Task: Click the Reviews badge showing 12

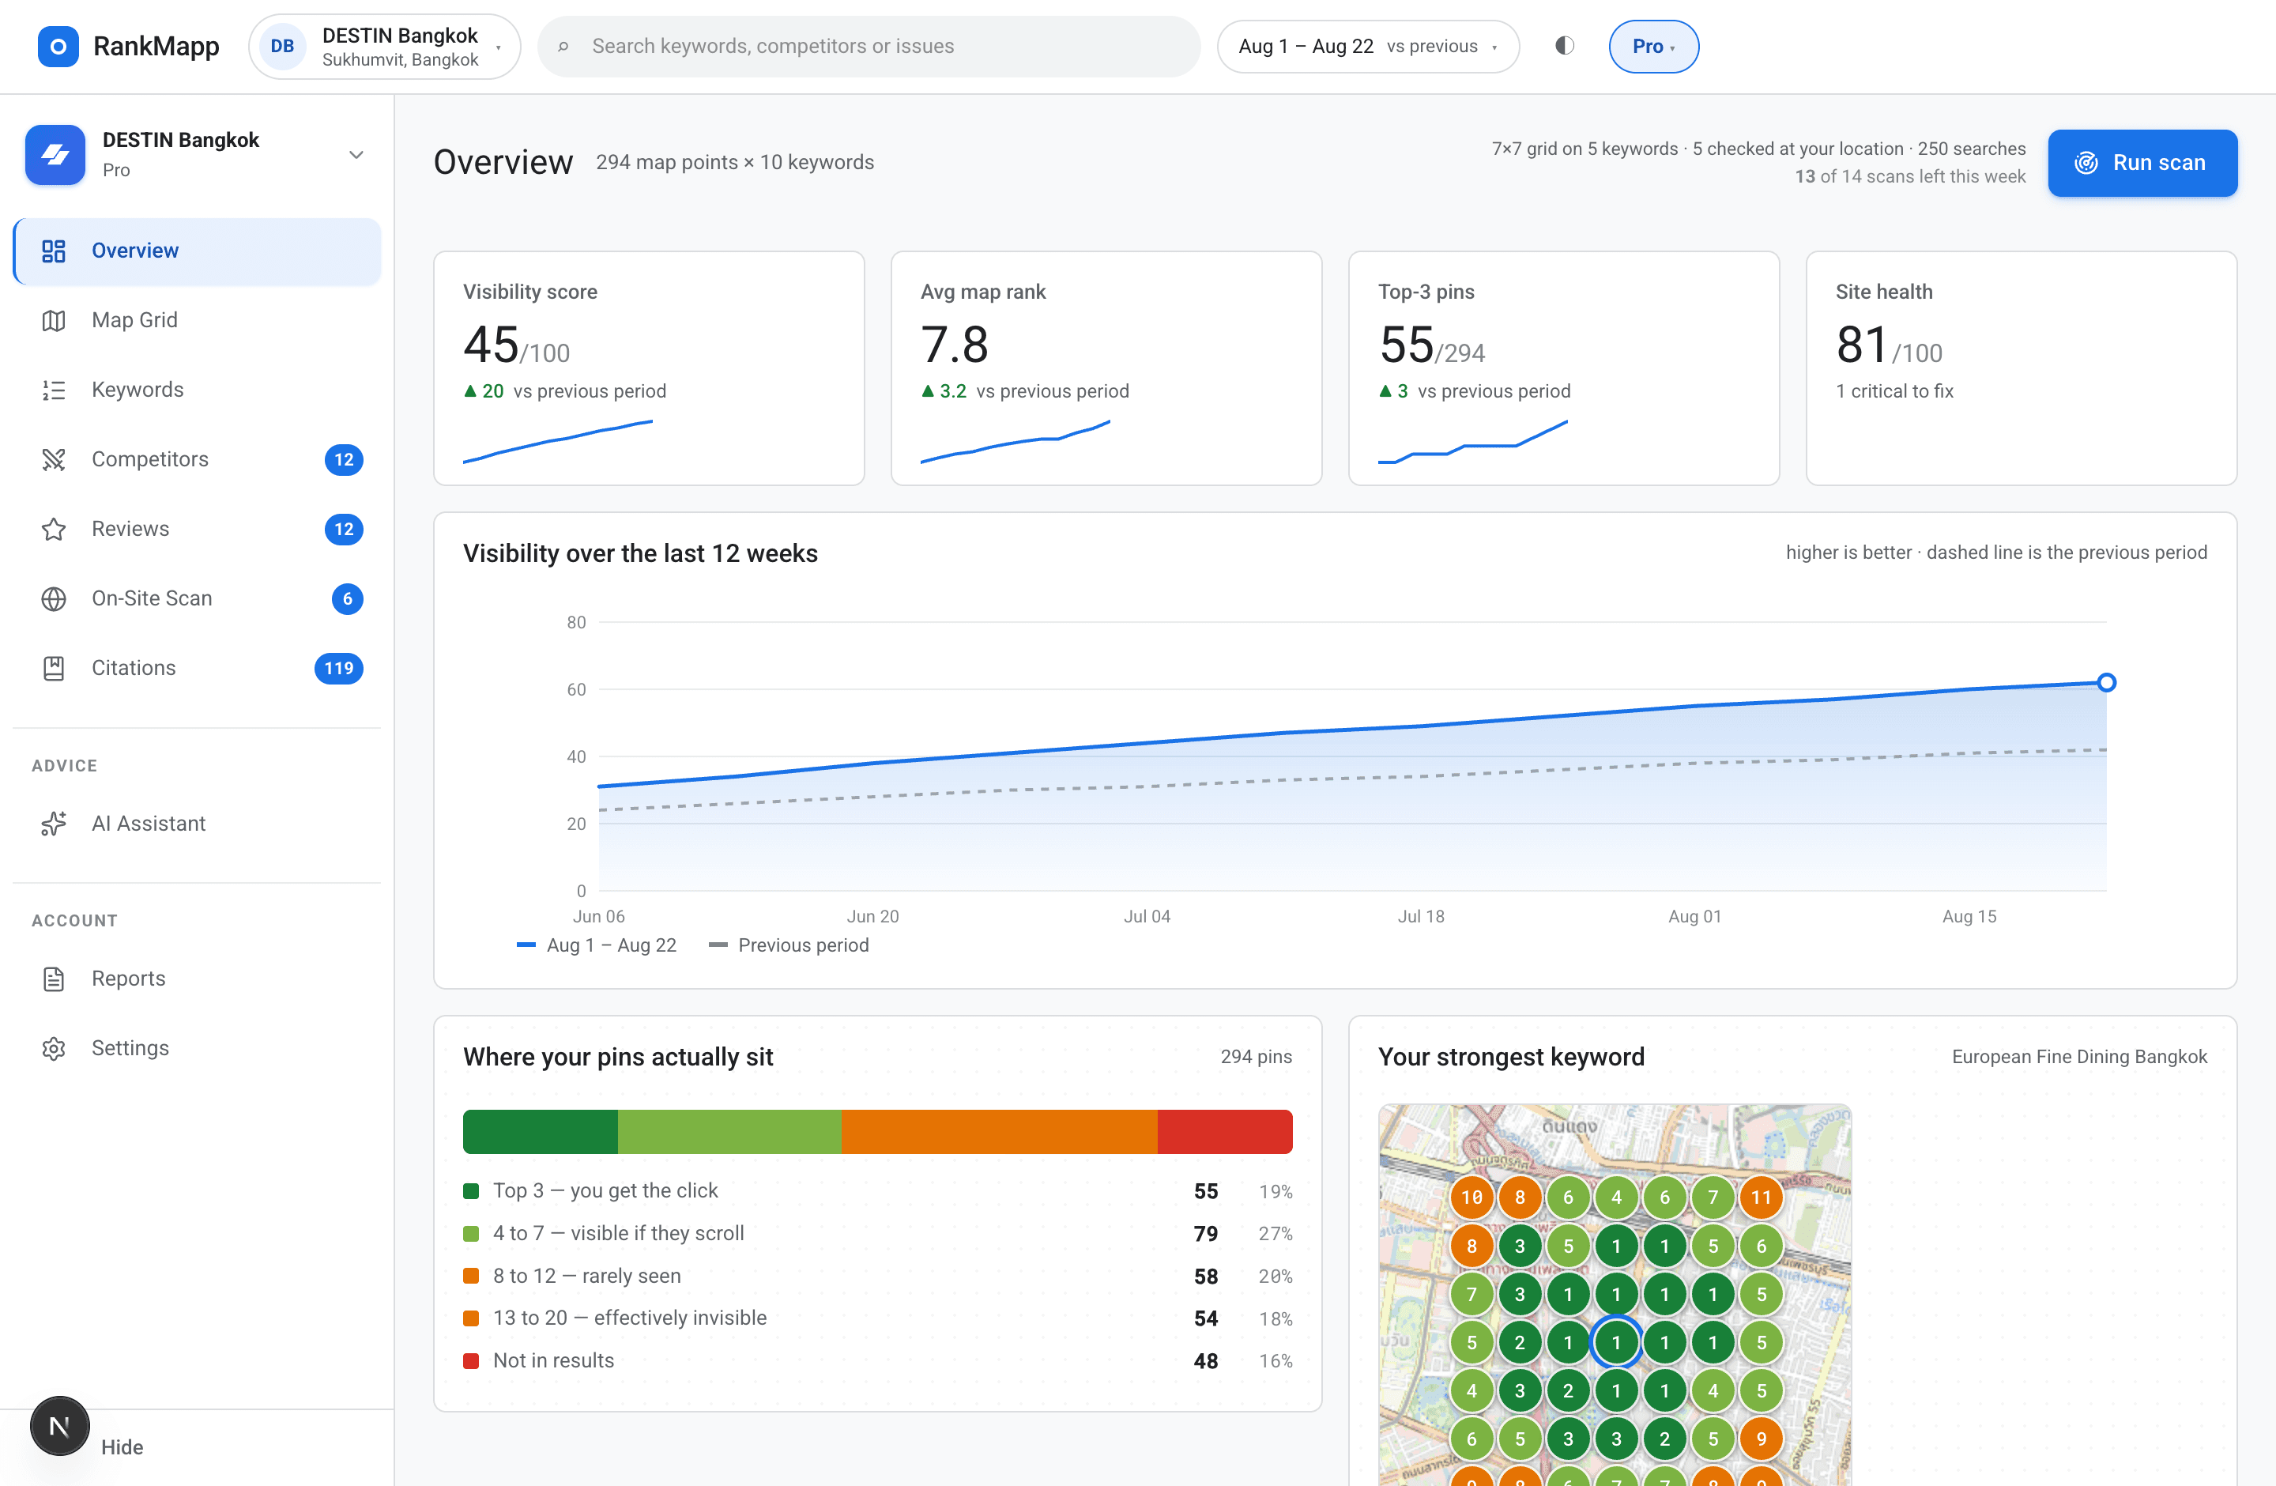Action: [343, 529]
